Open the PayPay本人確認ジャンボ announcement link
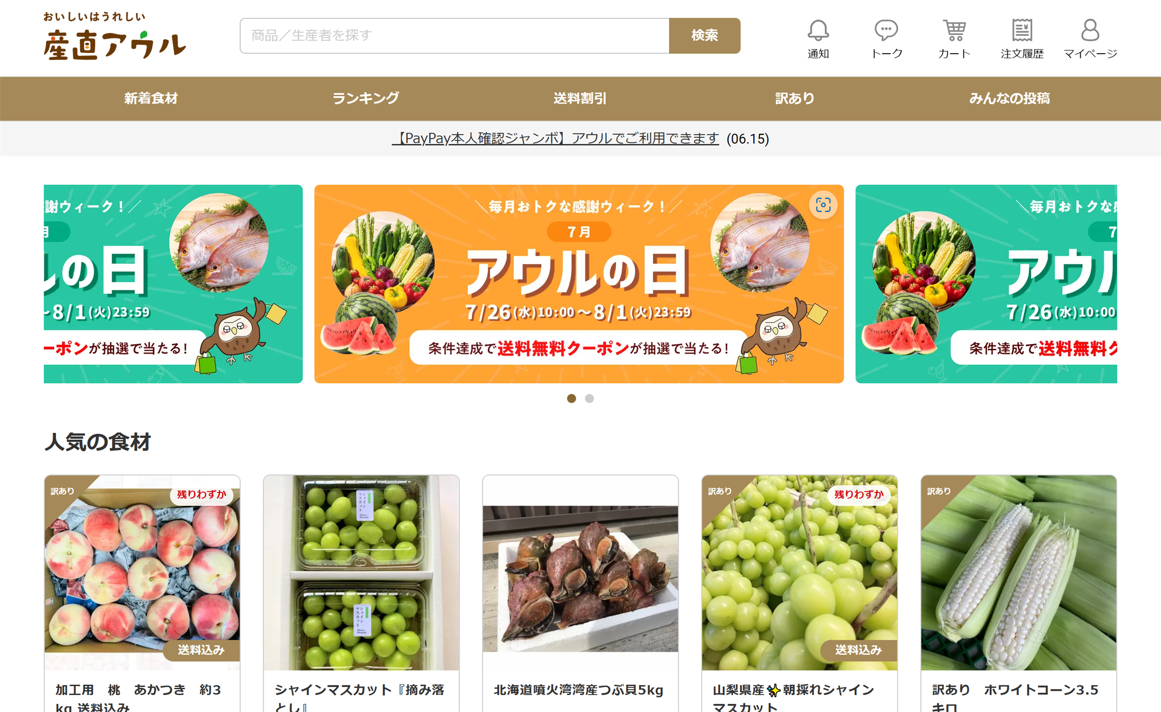Image resolution: width=1161 pixels, height=712 pixels. tap(556, 139)
